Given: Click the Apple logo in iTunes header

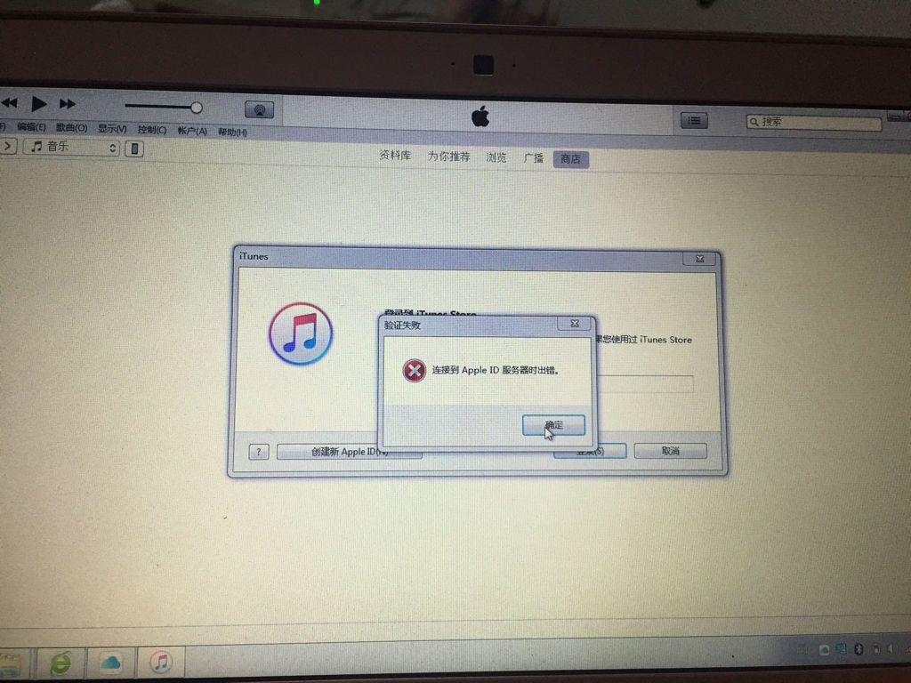Looking at the screenshot, I should (x=480, y=117).
